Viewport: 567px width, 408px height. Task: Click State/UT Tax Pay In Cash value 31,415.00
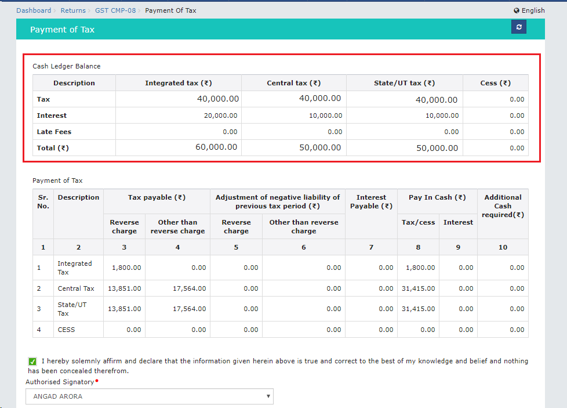click(x=419, y=309)
